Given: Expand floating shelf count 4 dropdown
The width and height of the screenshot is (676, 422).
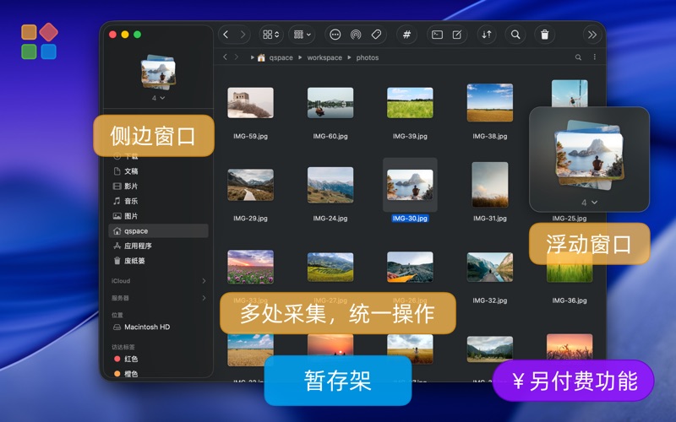Looking at the screenshot, I should point(589,203).
